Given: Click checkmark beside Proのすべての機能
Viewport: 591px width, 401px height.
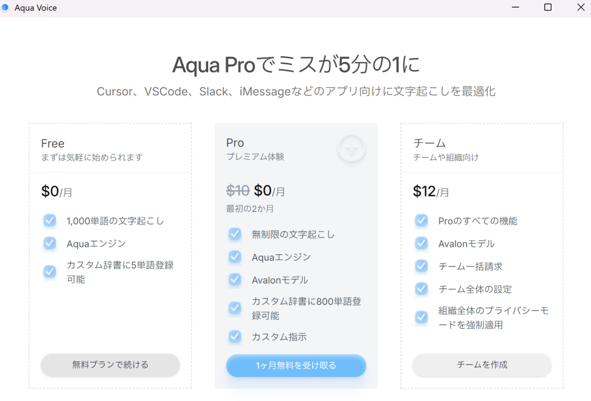Looking at the screenshot, I should click(x=421, y=221).
